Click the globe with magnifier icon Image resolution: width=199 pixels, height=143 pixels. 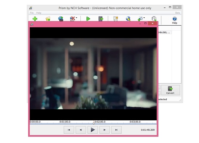coord(128,19)
